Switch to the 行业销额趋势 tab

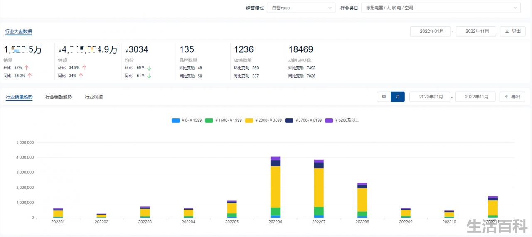tap(59, 97)
